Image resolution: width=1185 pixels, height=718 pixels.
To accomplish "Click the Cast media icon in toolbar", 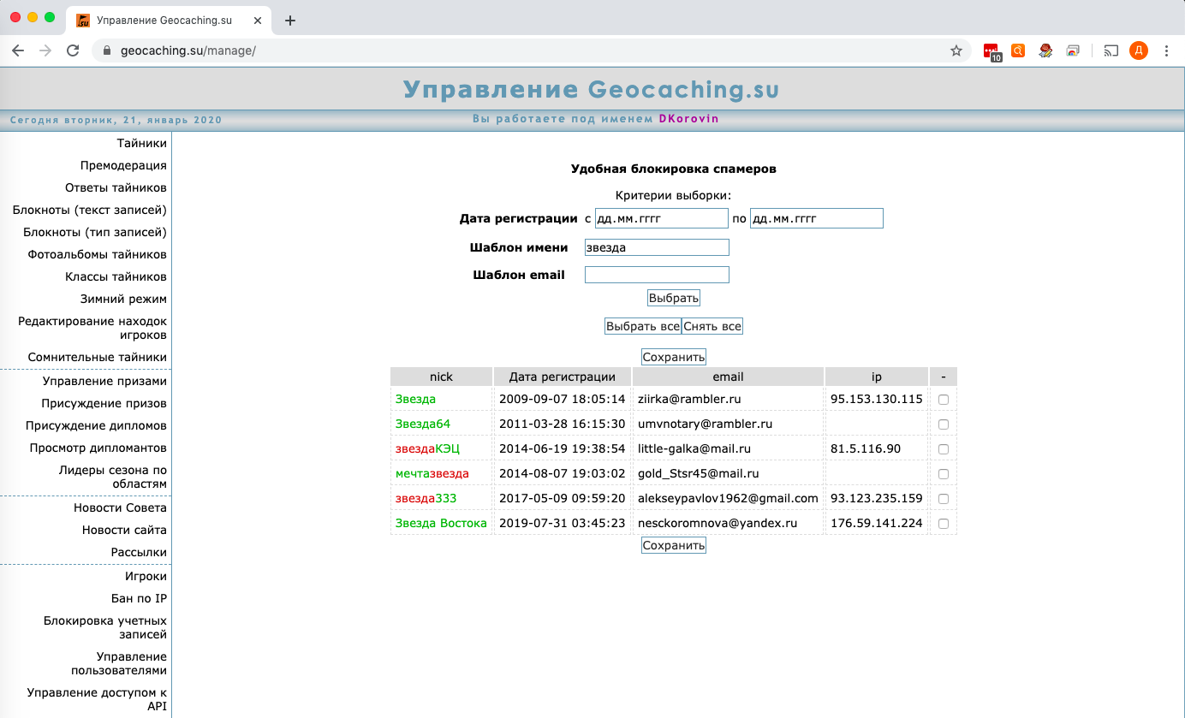I will [x=1111, y=50].
